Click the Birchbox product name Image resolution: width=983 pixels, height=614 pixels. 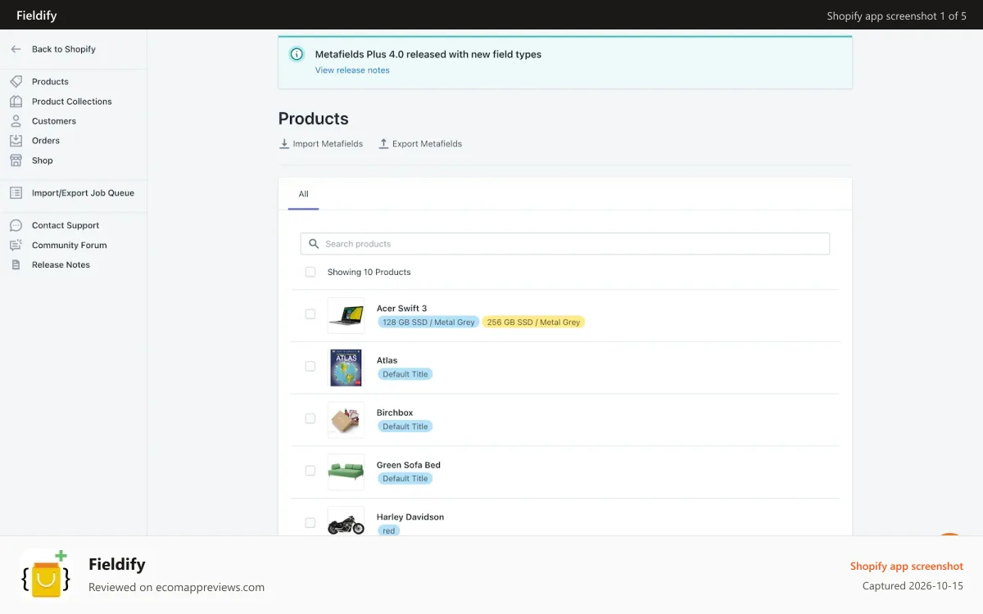point(395,413)
